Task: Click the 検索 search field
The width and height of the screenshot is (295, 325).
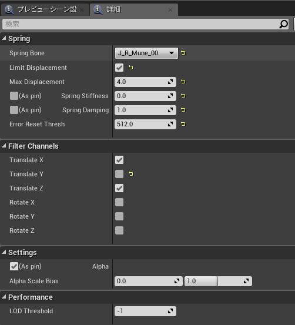Action: click(145, 24)
